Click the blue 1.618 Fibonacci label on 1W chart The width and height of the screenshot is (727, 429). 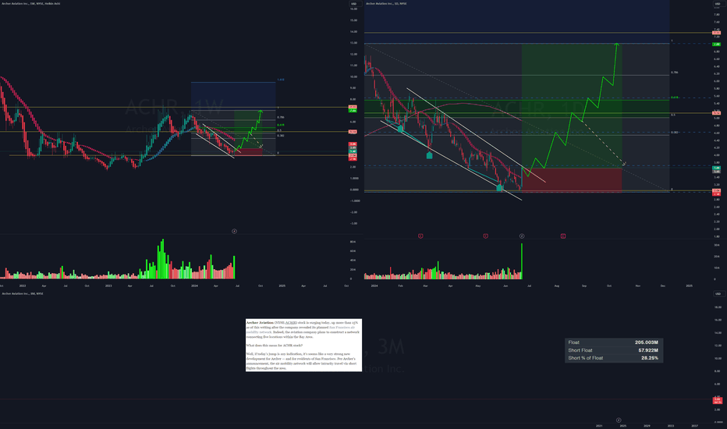[281, 80]
